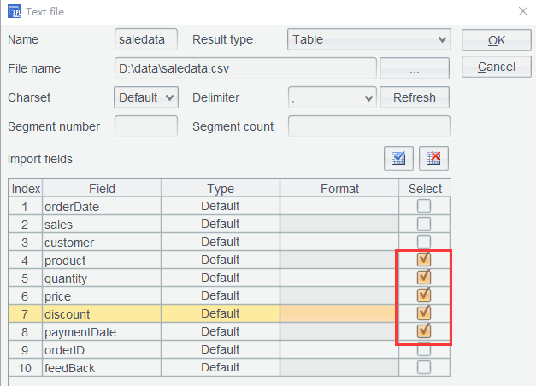Focus the File name path field

[245, 68]
